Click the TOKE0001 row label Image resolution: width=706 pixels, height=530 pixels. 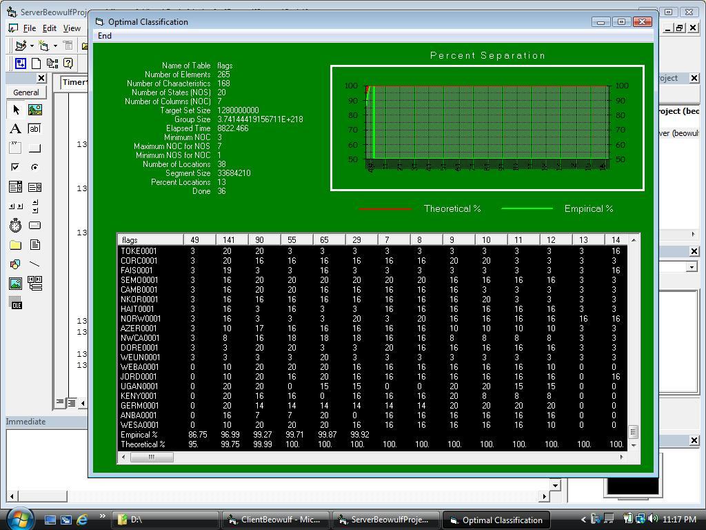(139, 251)
